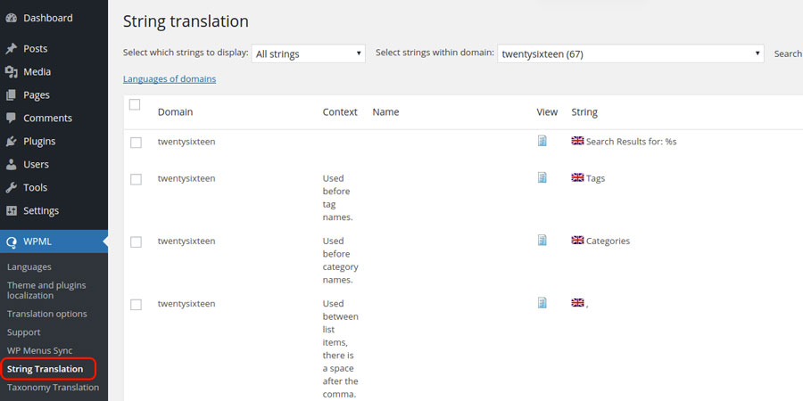The height and width of the screenshot is (401, 803).
Task: Click 'Languages of domains' link
Action: pos(170,78)
